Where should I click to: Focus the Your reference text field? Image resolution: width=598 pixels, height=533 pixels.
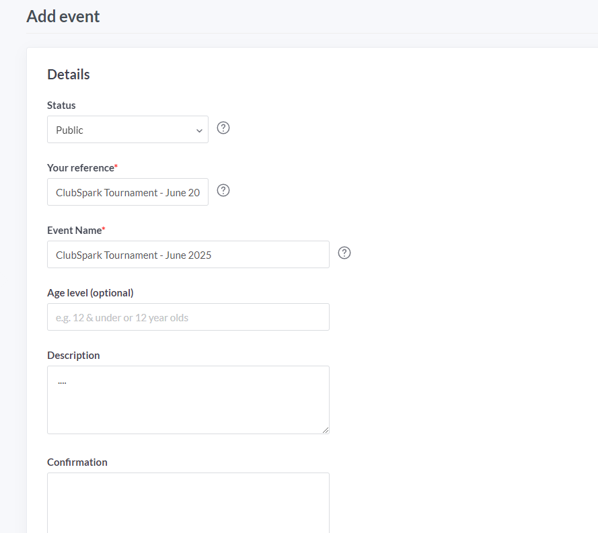pyautogui.click(x=127, y=192)
